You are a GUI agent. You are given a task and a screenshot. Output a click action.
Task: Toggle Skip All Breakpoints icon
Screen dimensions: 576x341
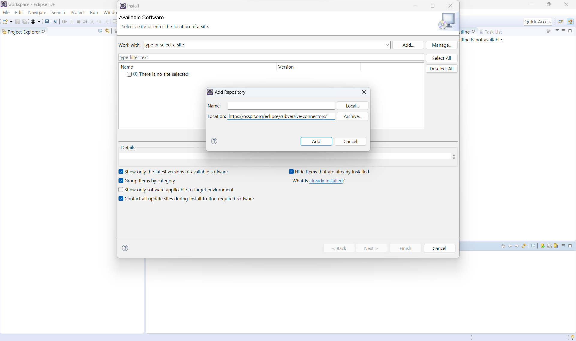[55, 22]
